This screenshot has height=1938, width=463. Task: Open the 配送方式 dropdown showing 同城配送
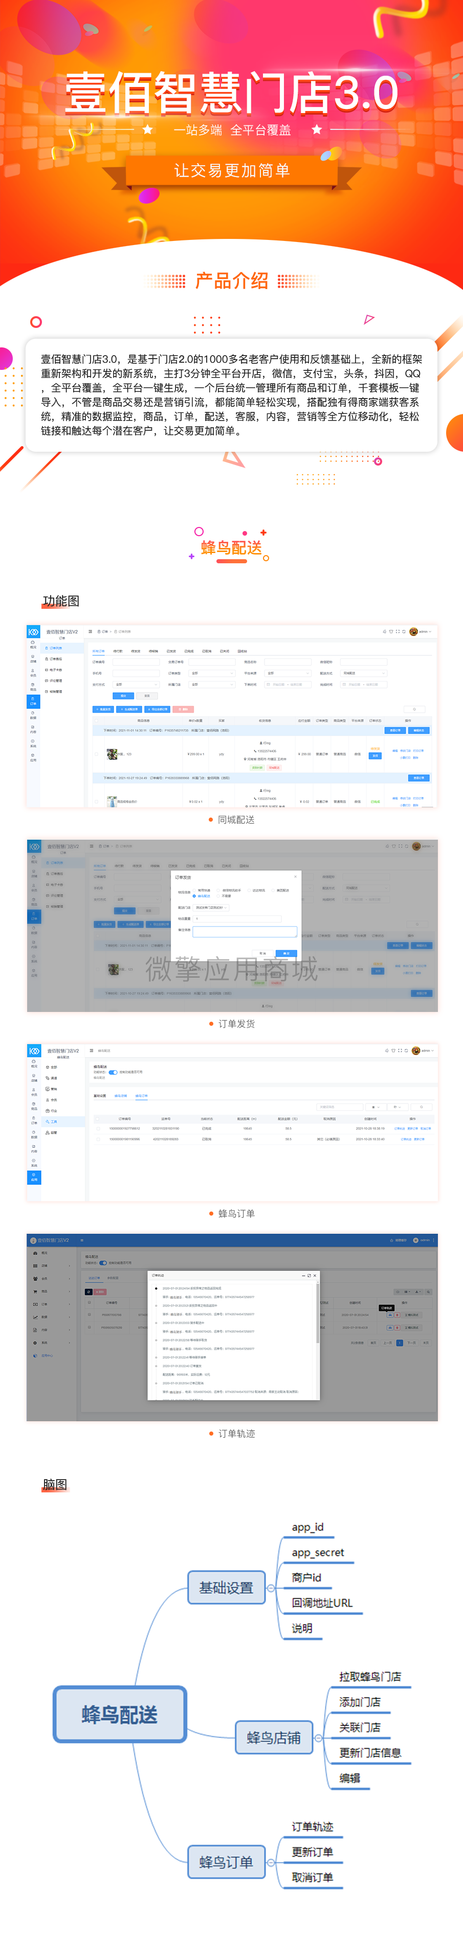click(364, 673)
